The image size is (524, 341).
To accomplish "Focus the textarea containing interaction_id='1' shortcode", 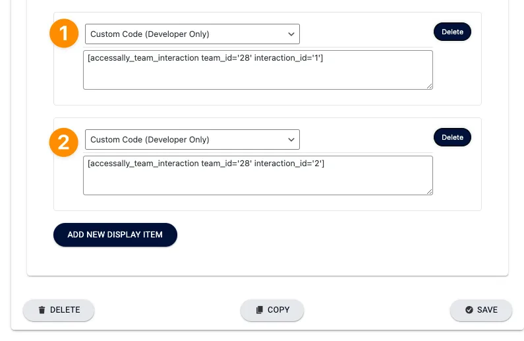I will [x=258, y=69].
